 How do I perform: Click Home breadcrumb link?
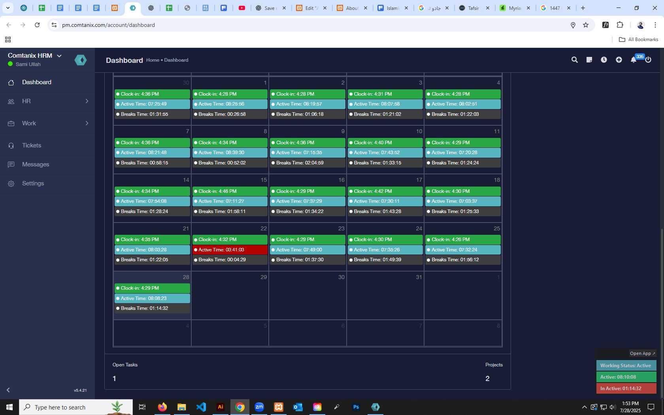(x=153, y=60)
